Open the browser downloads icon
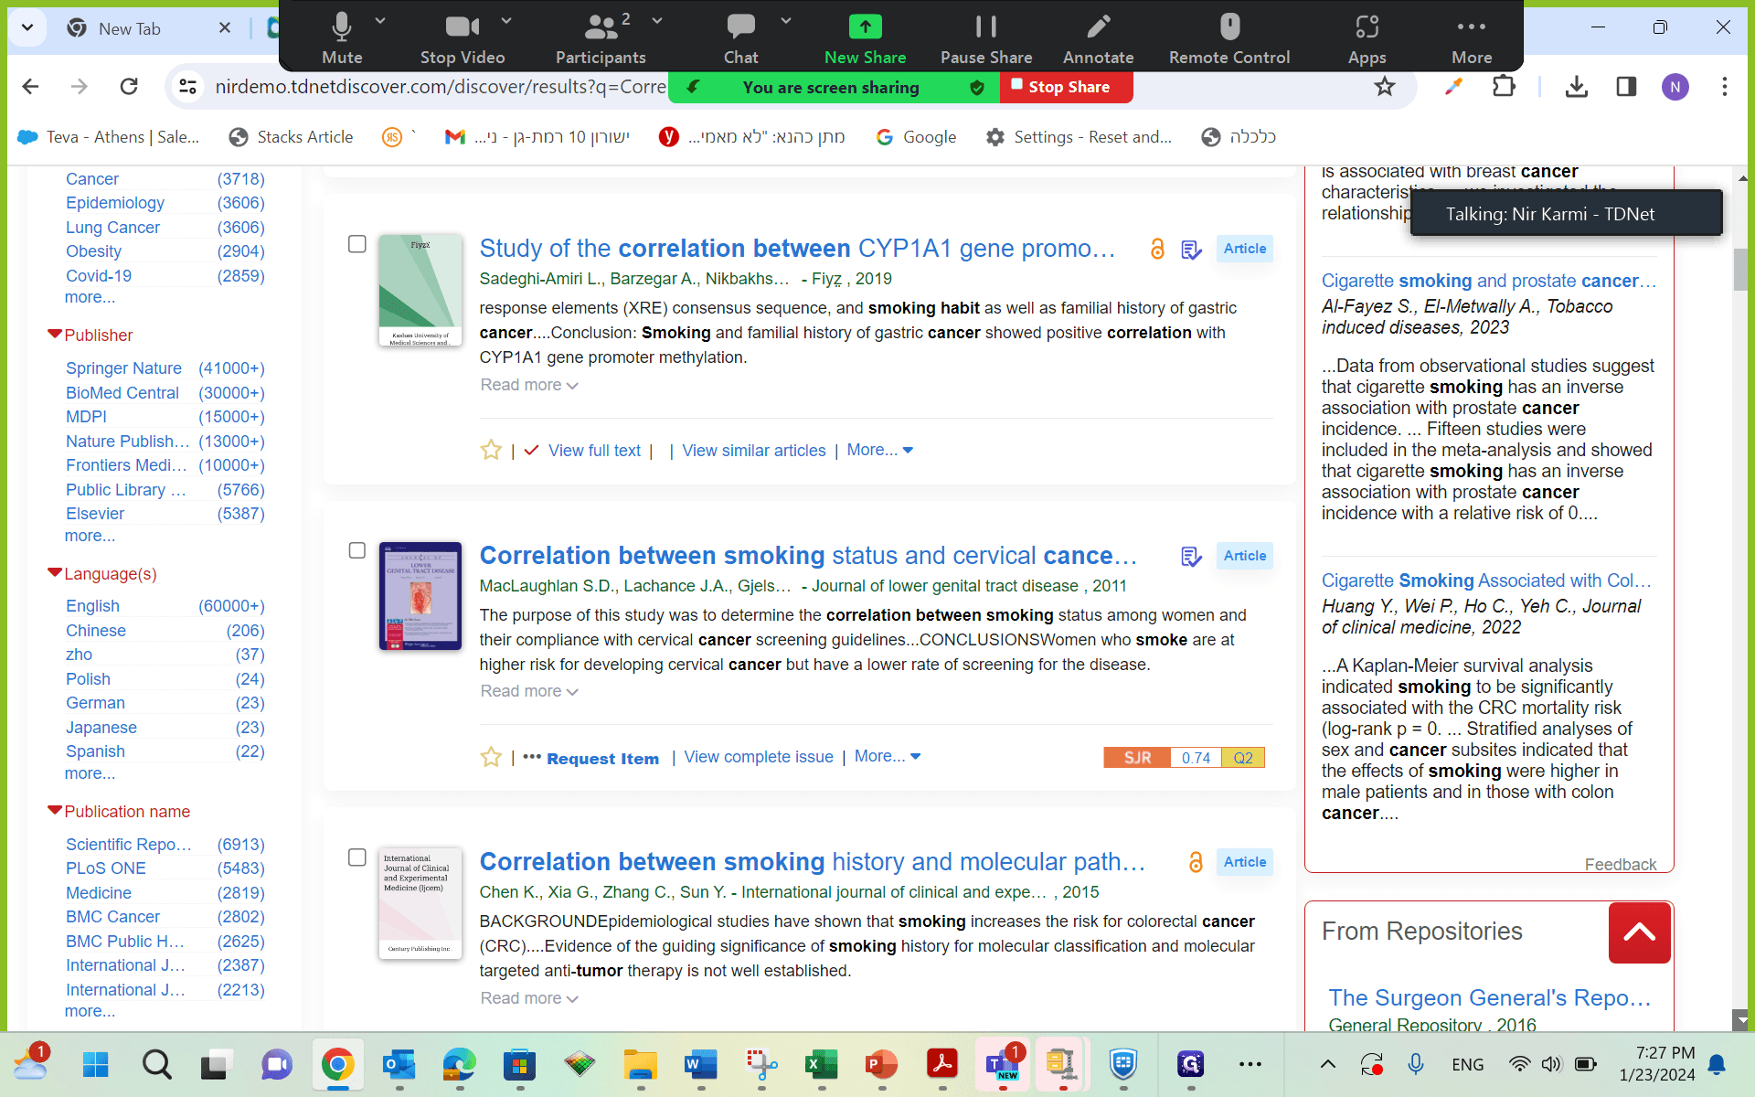Image resolution: width=1755 pixels, height=1097 pixels. pos(1576,87)
